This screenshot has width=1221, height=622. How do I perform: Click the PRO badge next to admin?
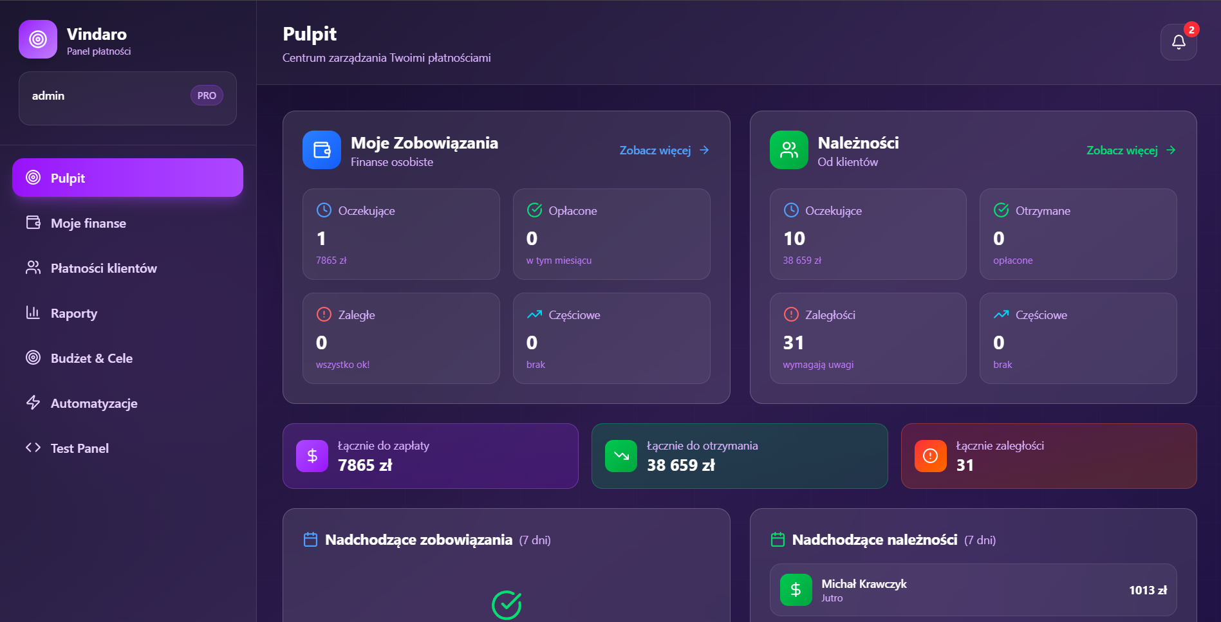tap(207, 96)
